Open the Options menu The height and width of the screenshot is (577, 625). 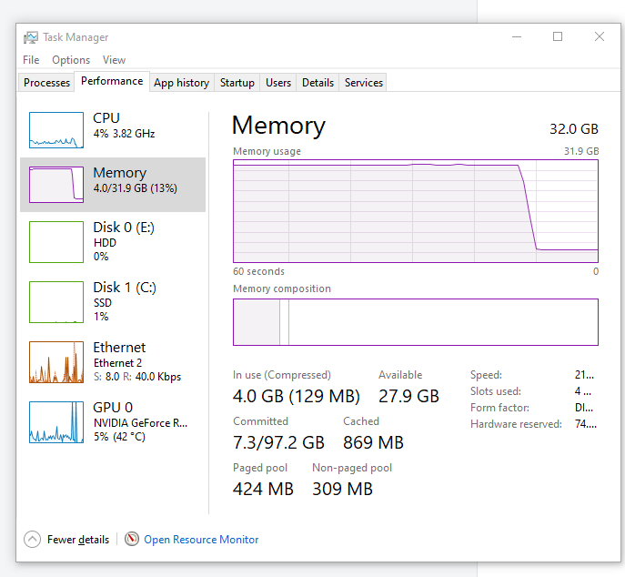point(71,60)
